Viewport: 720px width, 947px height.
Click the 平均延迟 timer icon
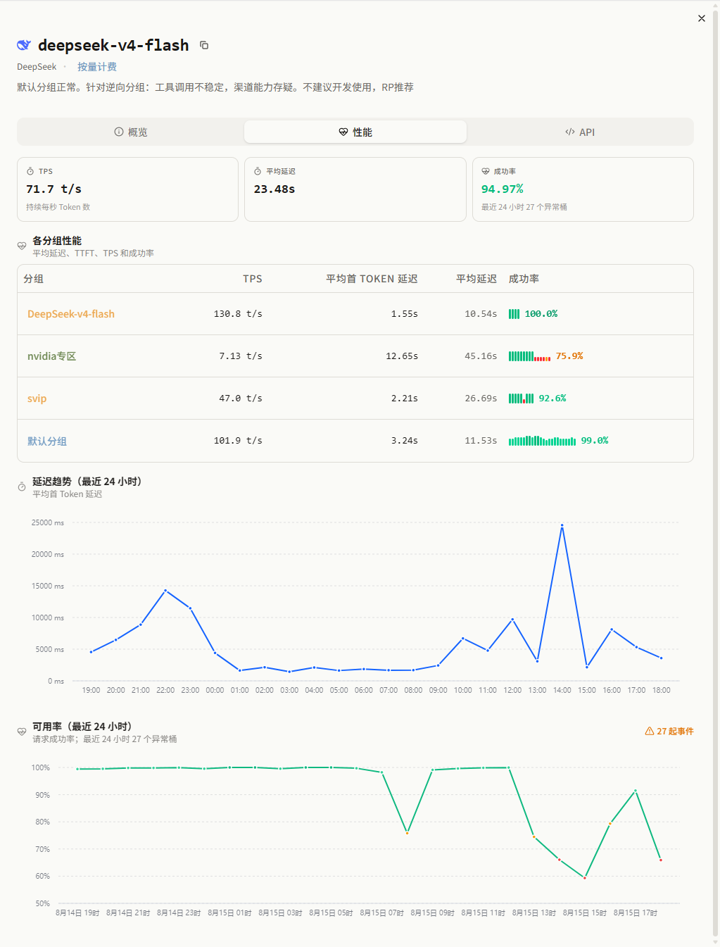pos(258,171)
